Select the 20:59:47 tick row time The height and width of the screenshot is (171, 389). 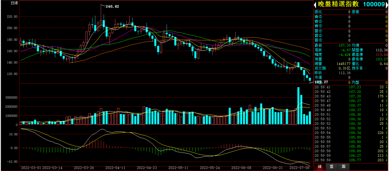point(322,101)
